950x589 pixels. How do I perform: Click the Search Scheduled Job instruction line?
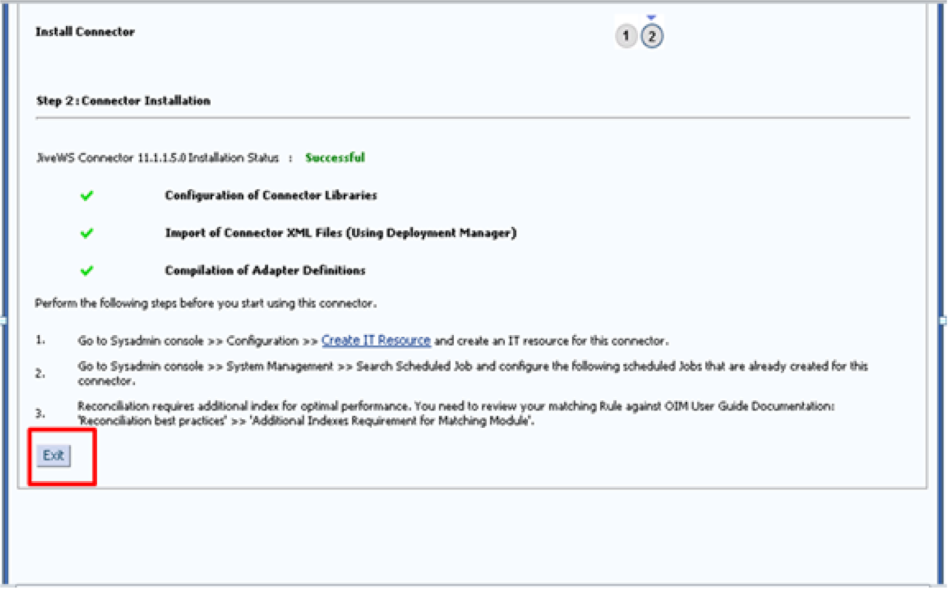[x=473, y=373]
